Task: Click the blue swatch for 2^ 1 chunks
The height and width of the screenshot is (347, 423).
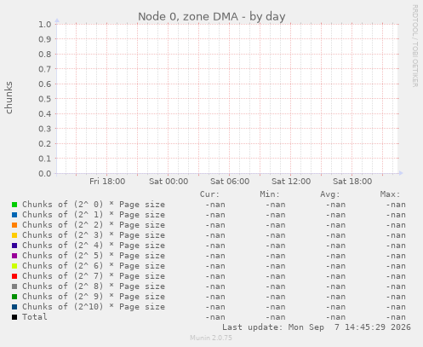Action: point(14,215)
